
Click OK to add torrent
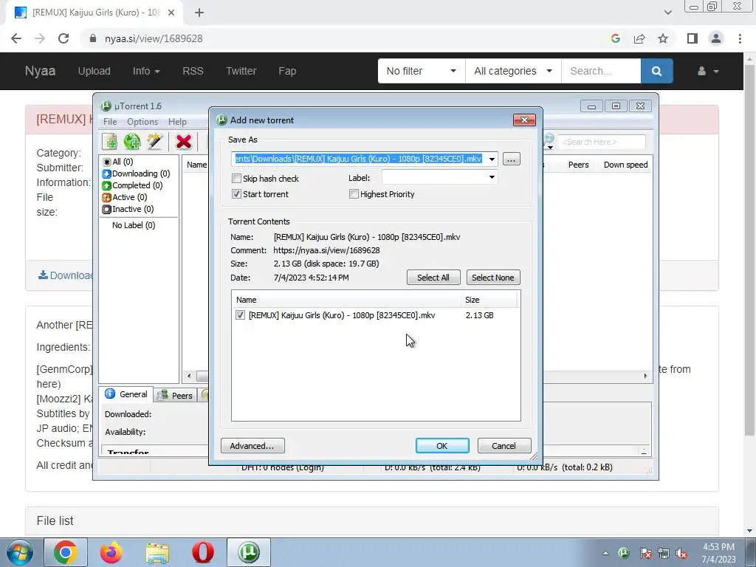[442, 445]
